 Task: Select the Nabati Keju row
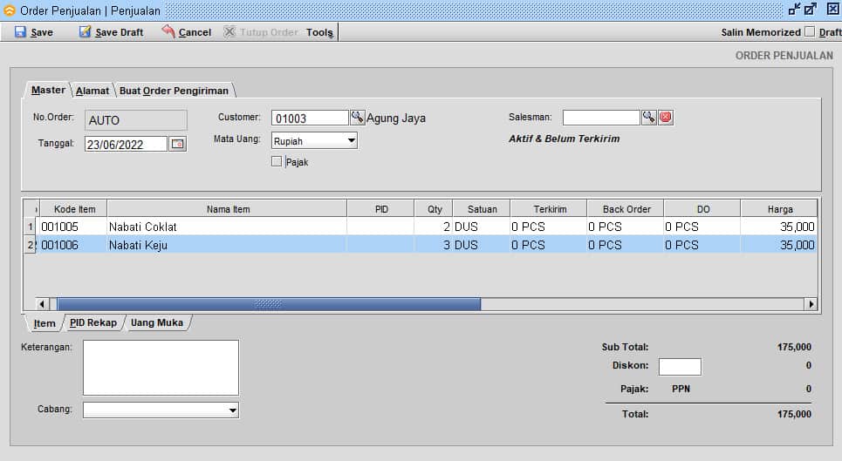pos(421,245)
